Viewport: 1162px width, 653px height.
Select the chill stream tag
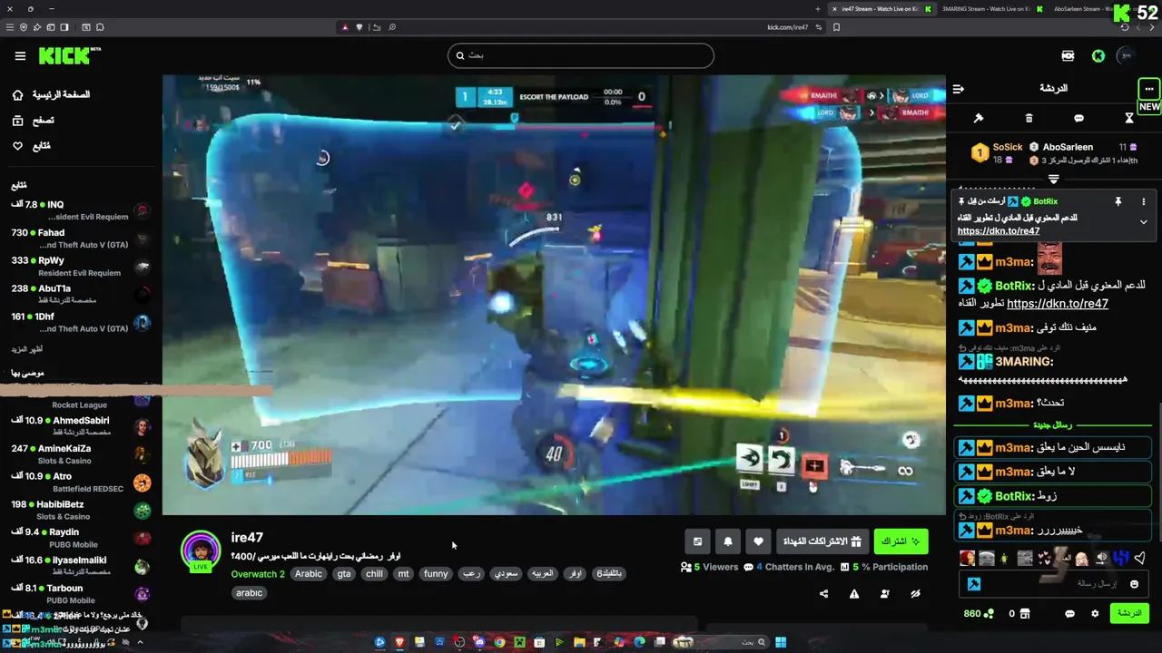(x=374, y=574)
